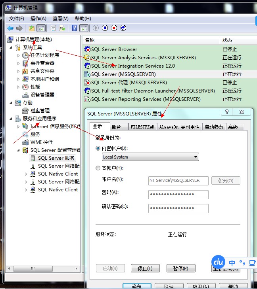Click the Stop Service red square icon
The image size is (257, 289).
[x=114, y=28]
